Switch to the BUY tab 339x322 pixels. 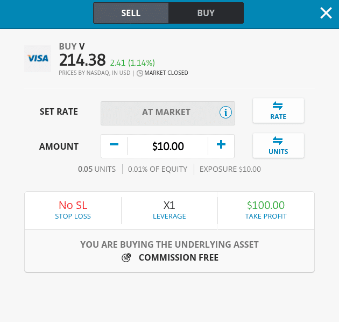pos(206,13)
